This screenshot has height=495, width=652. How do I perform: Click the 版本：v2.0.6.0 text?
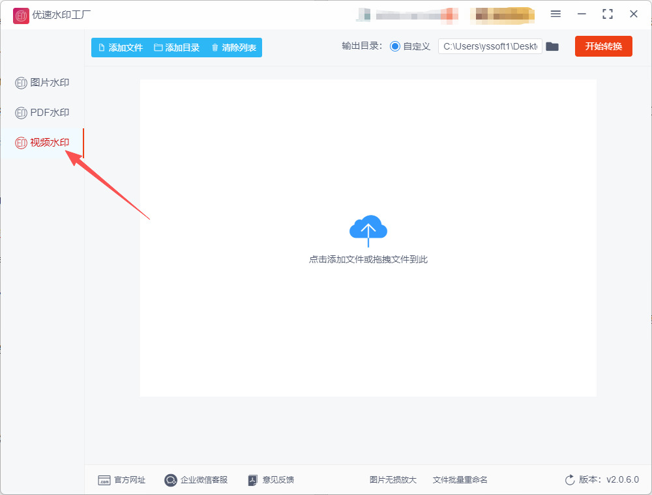(x=609, y=479)
